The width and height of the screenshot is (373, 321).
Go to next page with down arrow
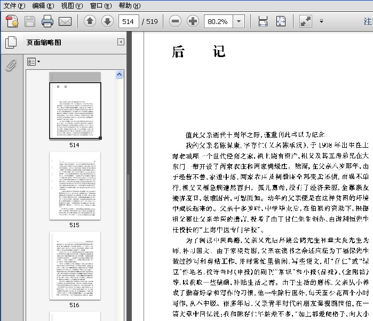coord(107,21)
